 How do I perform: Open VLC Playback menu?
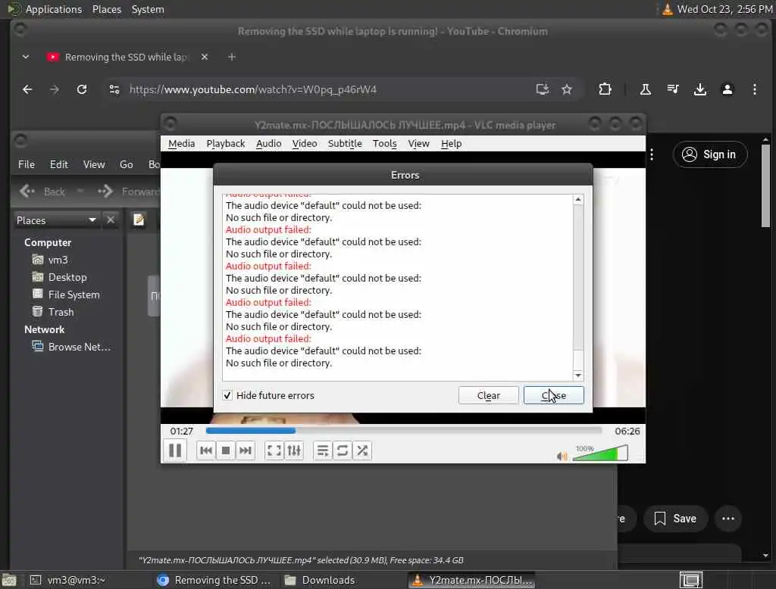pyautogui.click(x=226, y=143)
